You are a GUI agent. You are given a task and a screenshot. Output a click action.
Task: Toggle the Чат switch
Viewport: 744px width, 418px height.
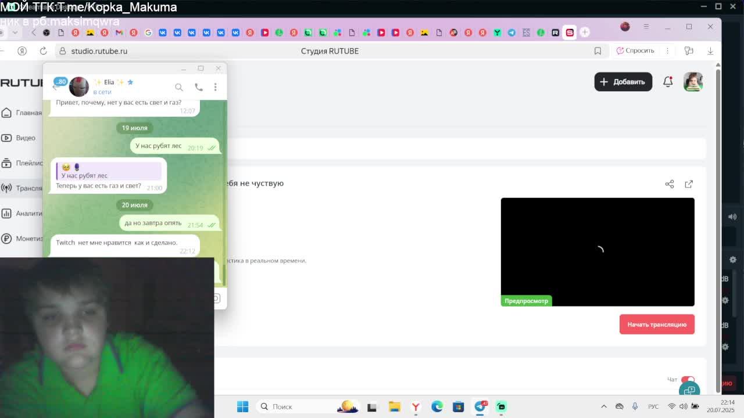pyautogui.click(x=688, y=379)
